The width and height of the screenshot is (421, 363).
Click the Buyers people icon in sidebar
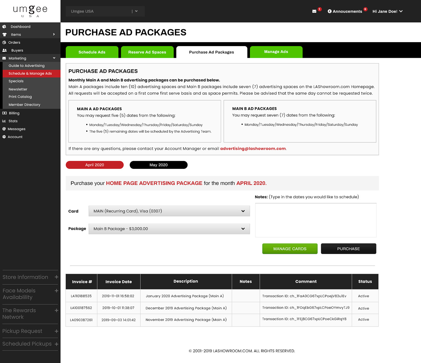(5, 51)
